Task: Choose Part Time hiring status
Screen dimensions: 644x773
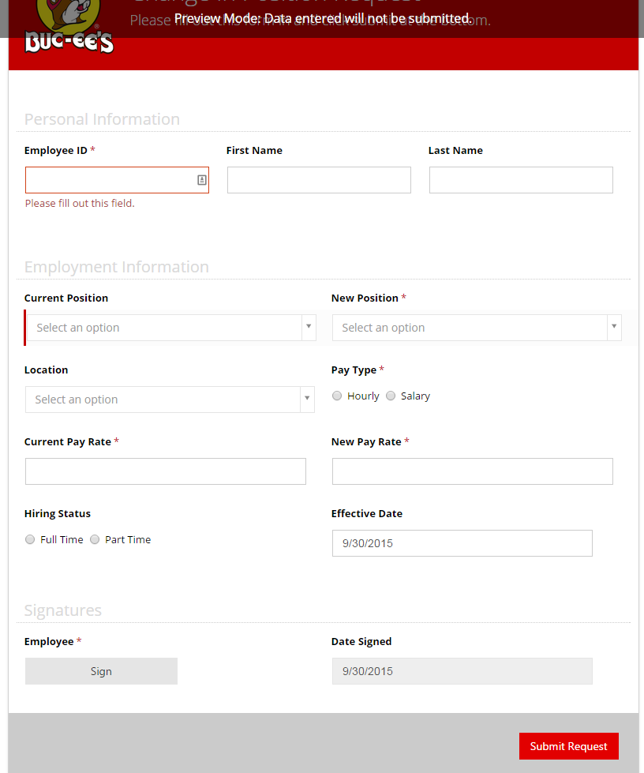Action: tap(95, 540)
